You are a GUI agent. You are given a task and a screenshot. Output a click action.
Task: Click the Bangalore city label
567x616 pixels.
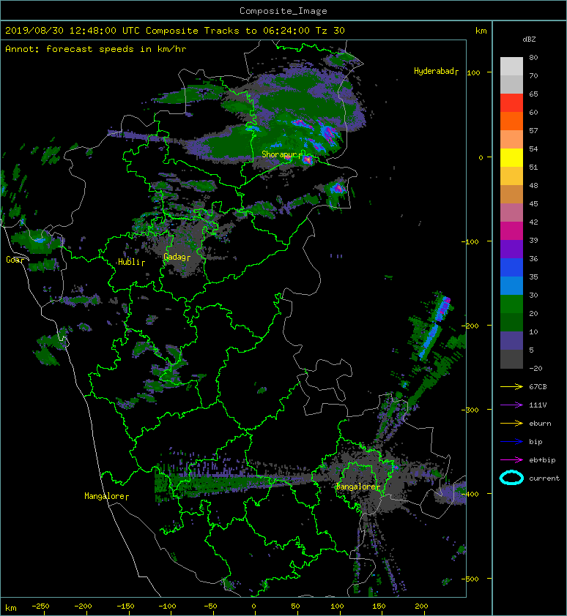[x=356, y=487]
